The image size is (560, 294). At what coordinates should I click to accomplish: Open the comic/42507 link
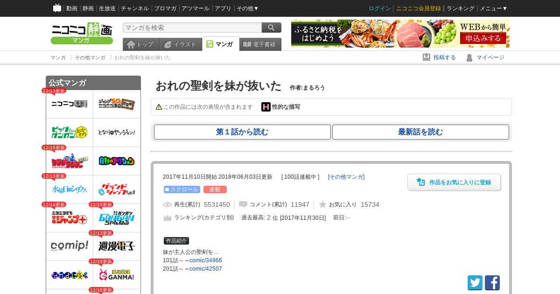pos(206,269)
